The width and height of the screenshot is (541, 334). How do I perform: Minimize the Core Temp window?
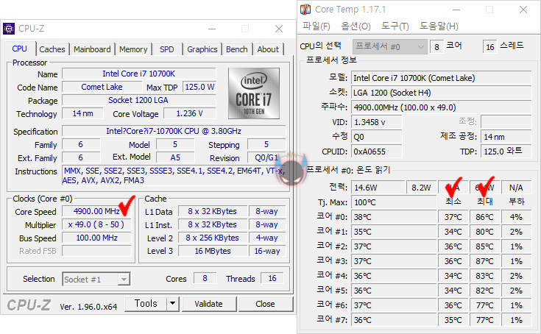tap(456, 10)
